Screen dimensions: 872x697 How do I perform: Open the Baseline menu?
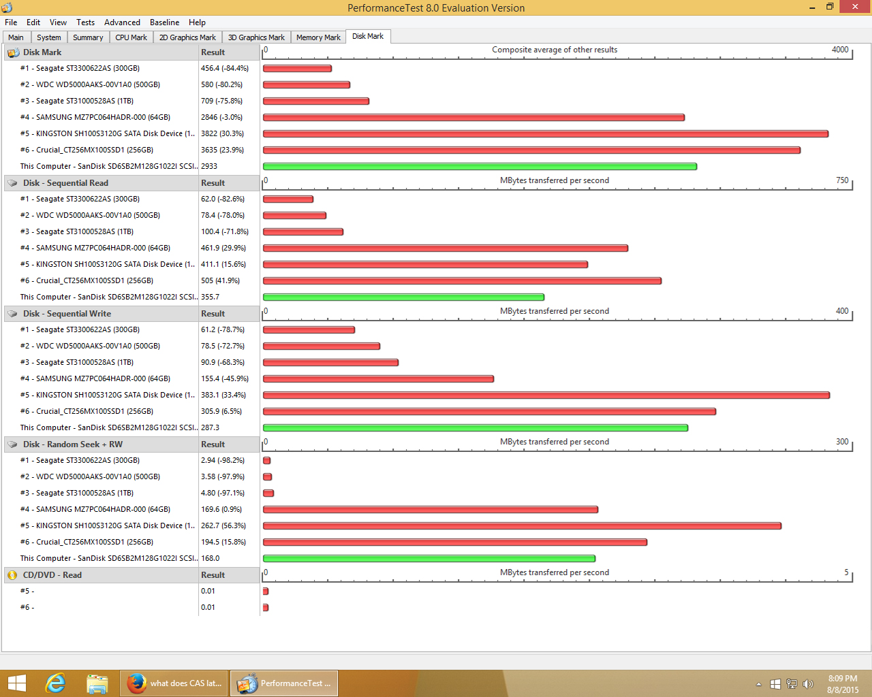(x=165, y=22)
